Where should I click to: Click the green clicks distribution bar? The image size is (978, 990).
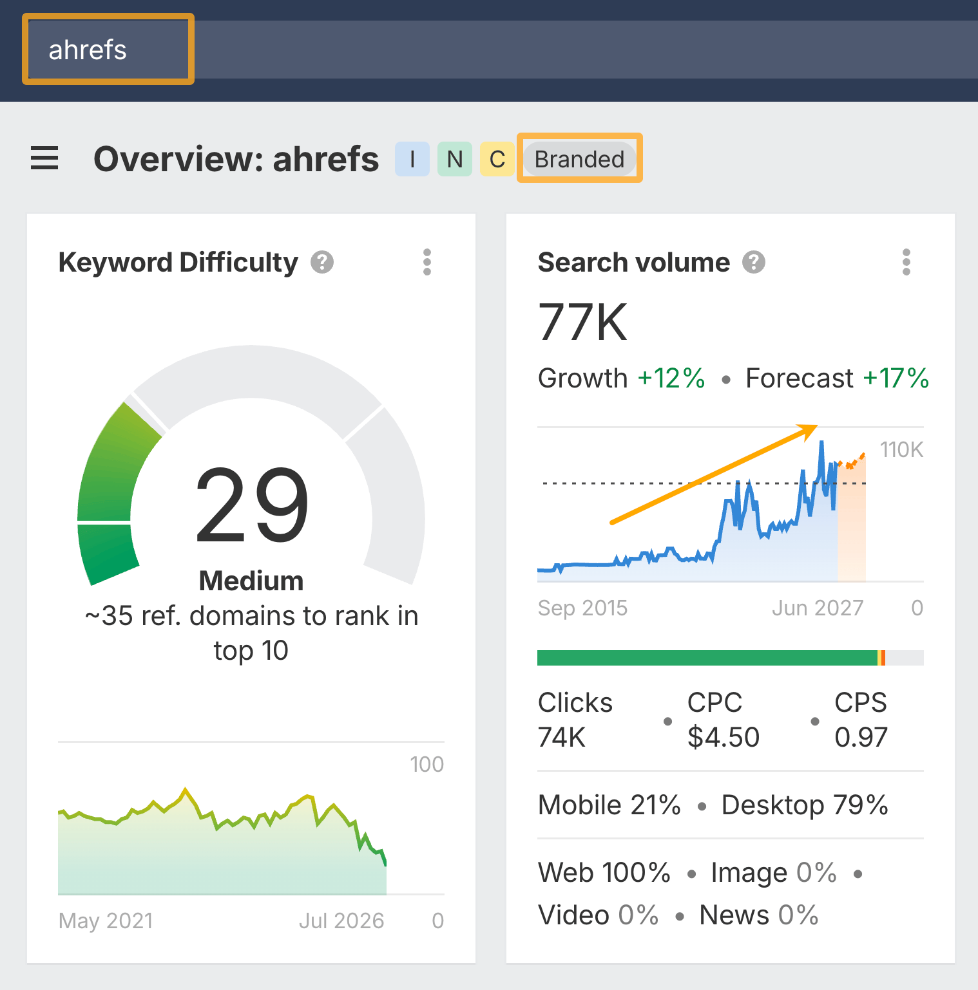(x=707, y=658)
